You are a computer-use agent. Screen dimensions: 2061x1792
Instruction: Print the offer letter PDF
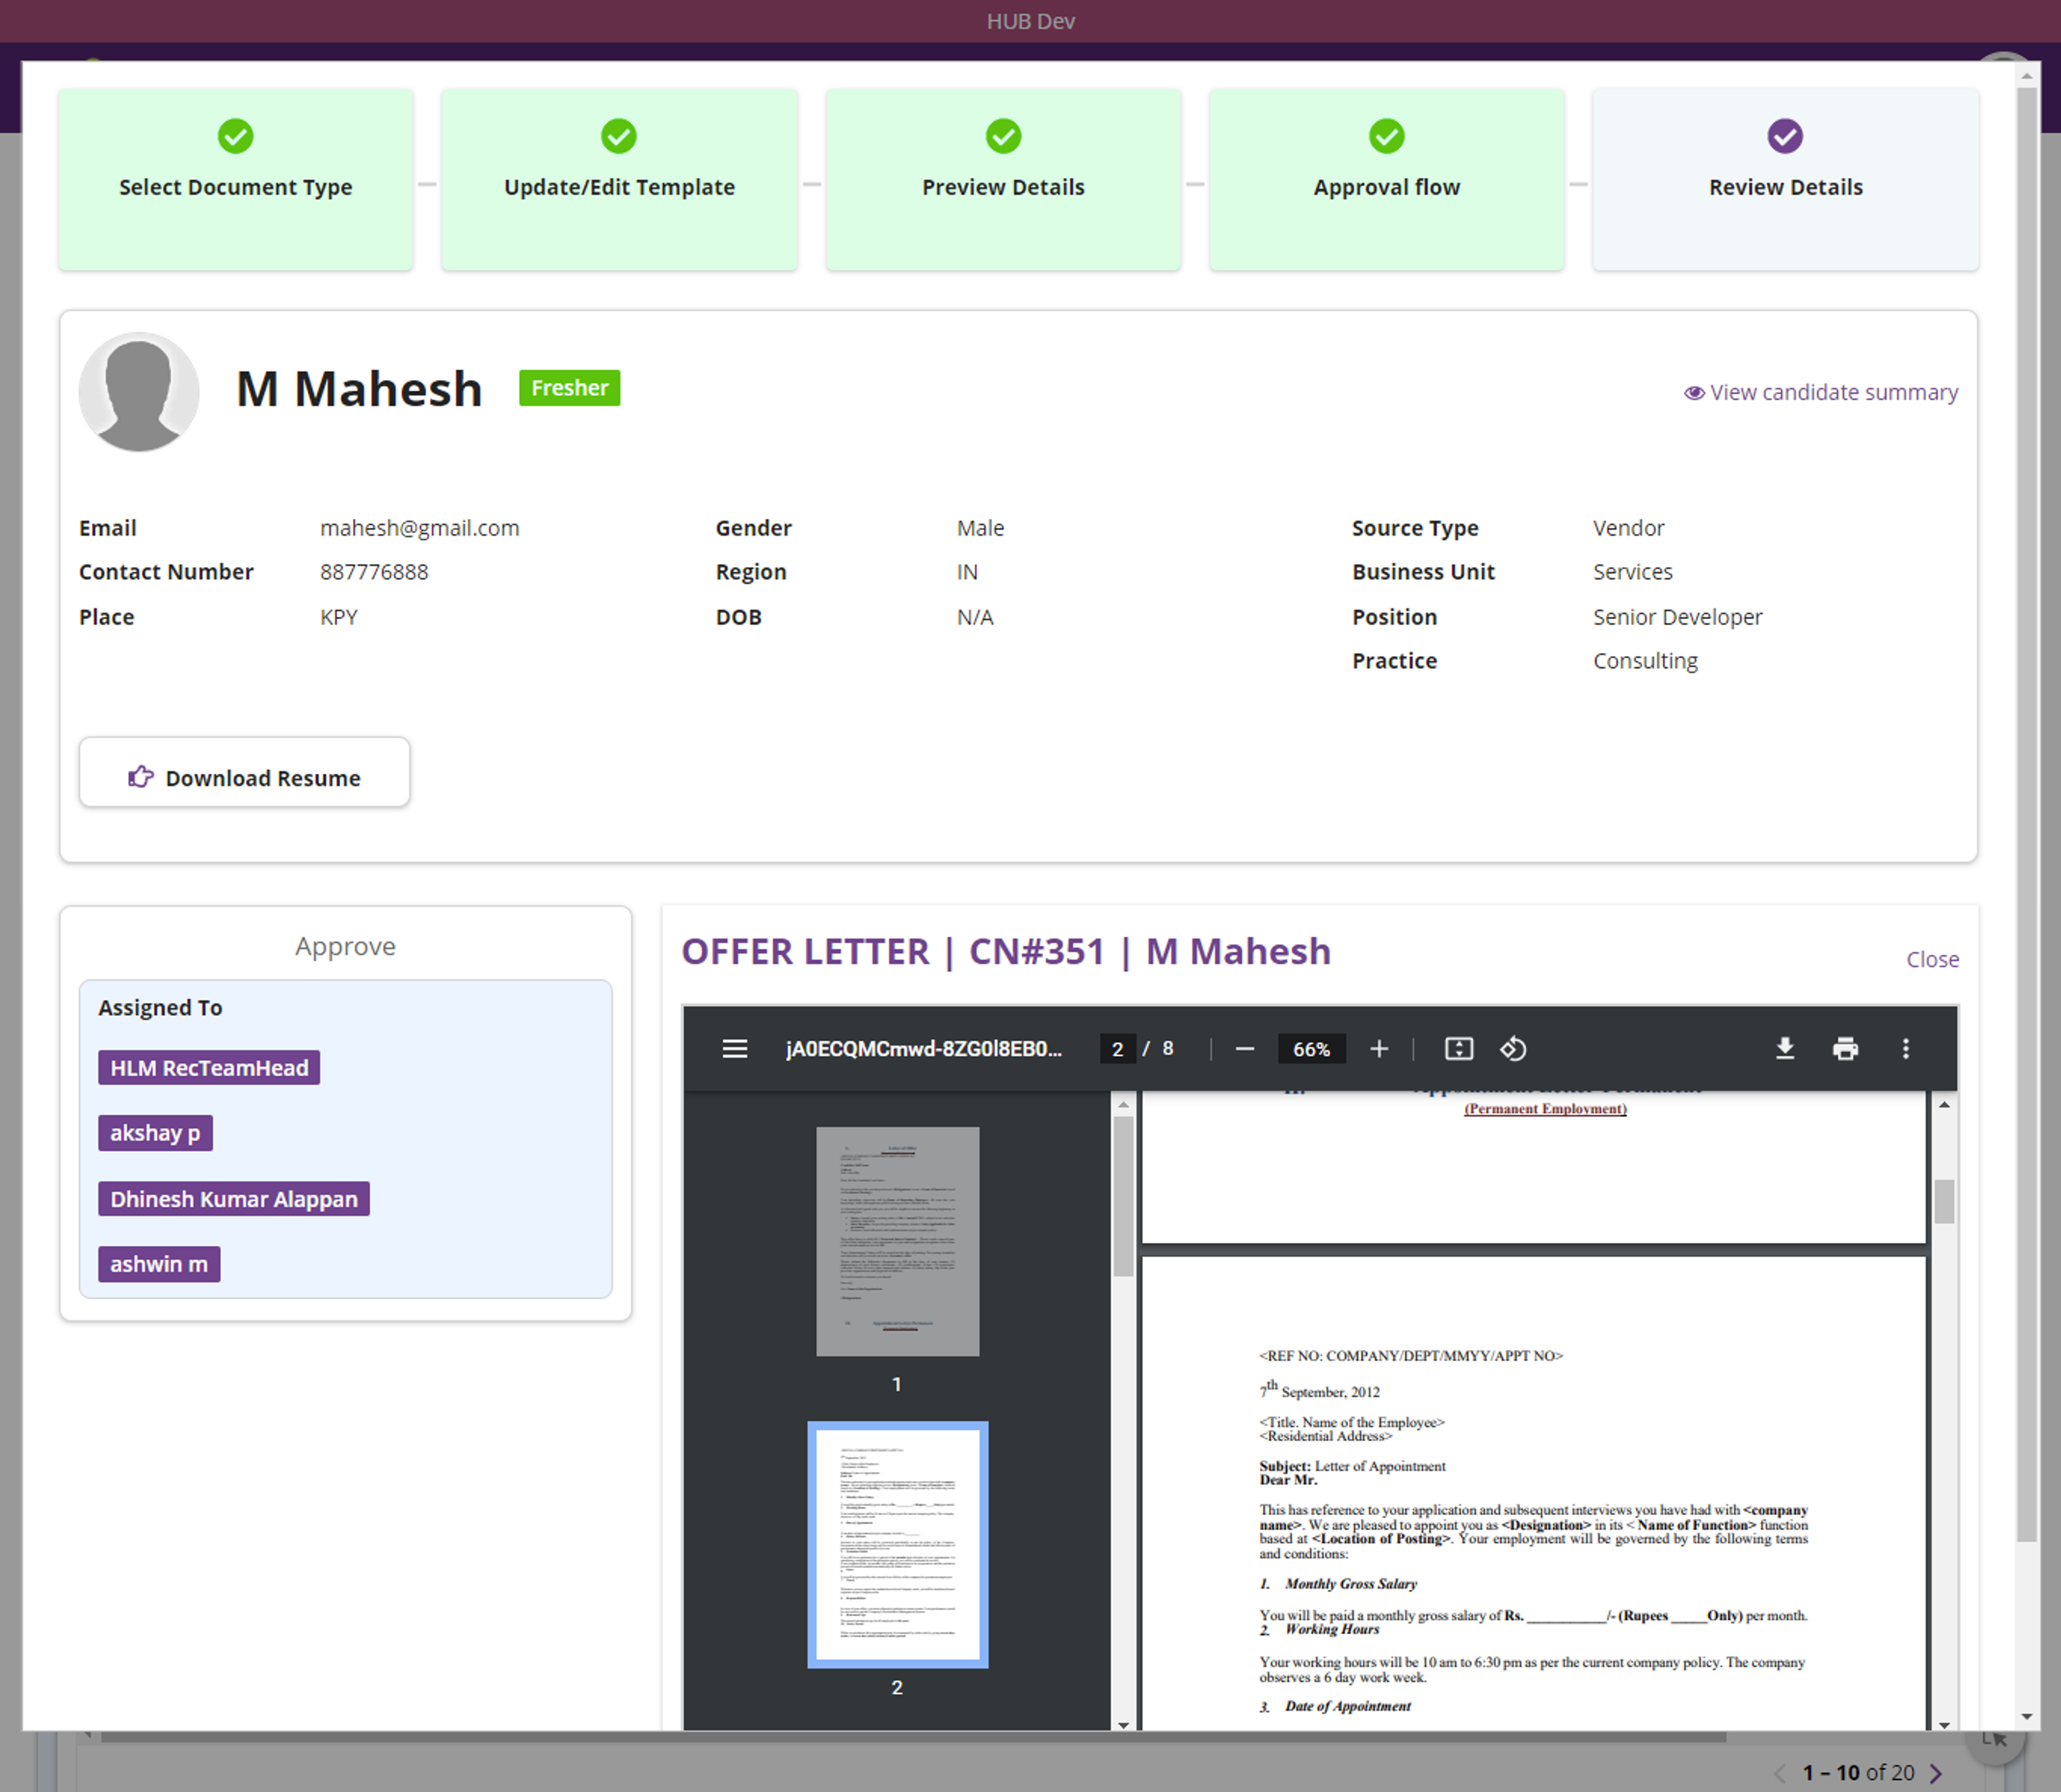click(1845, 1049)
